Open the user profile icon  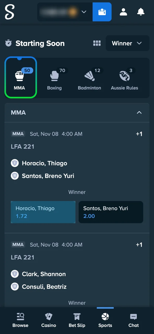123,12
